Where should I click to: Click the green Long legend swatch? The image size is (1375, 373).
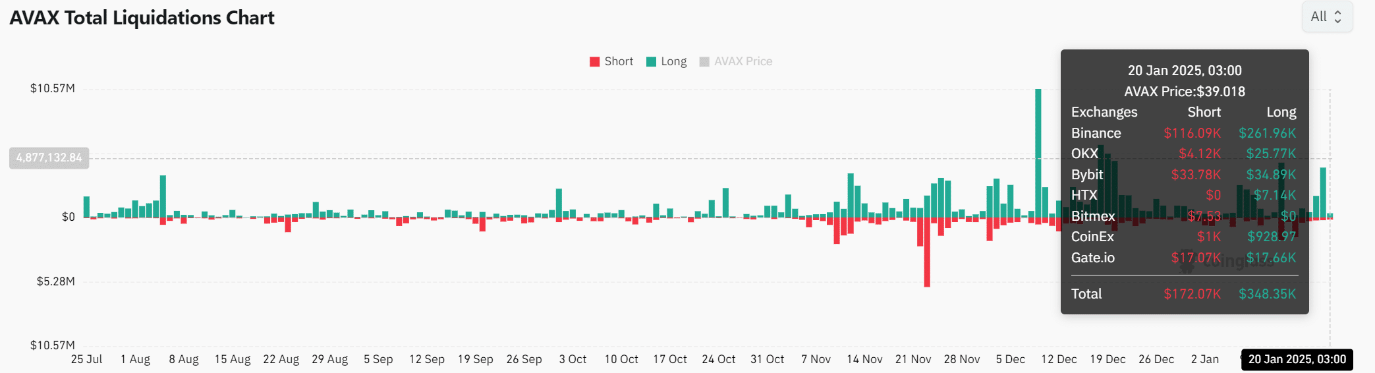coord(651,61)
